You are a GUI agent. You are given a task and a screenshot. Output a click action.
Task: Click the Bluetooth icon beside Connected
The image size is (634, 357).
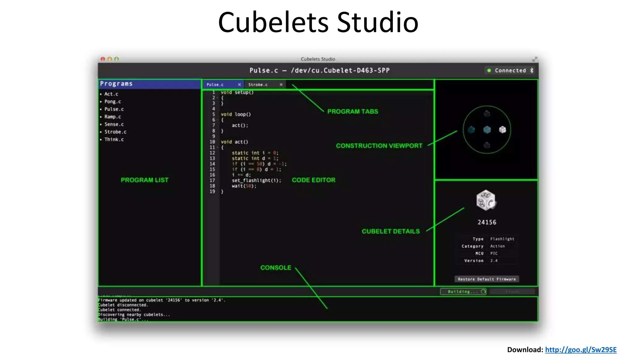click(532, 70)
